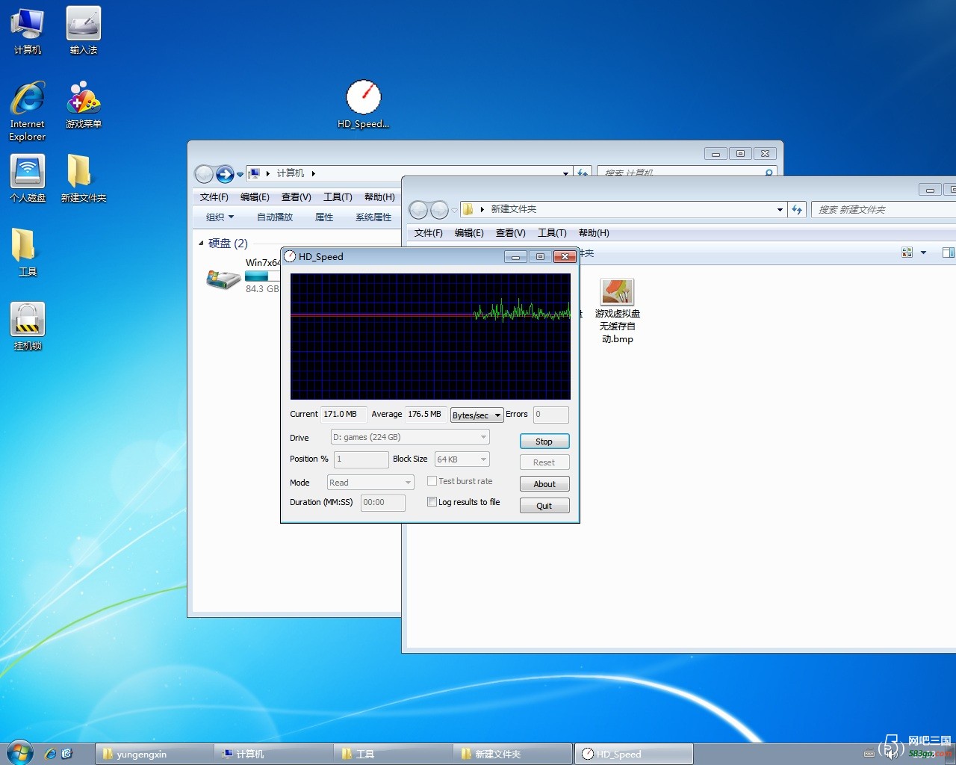
Task: Open the Mode Read dropdown
Action: (x=370, y=483)
